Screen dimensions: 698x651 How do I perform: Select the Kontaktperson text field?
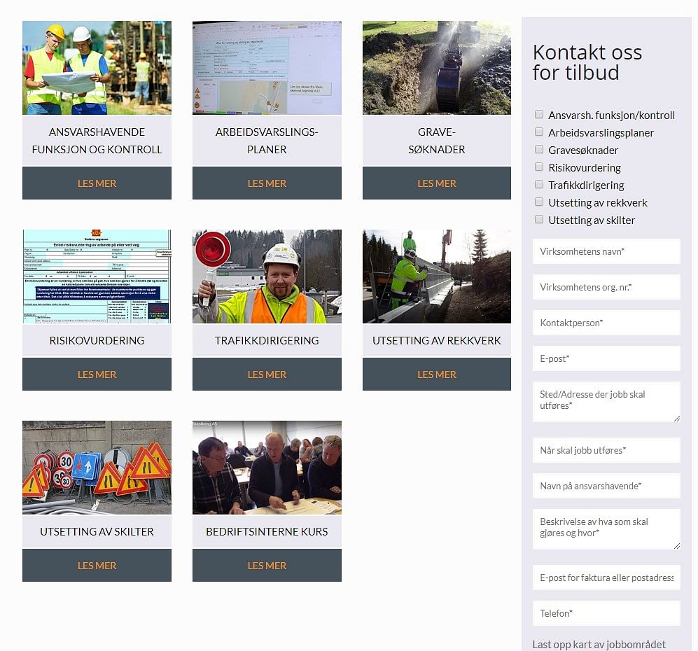(x=606, y=323)
